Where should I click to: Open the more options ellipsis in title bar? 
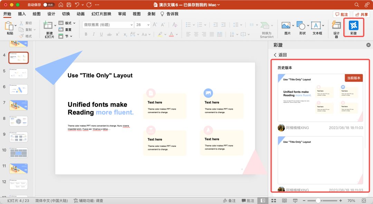click(97, 5)
